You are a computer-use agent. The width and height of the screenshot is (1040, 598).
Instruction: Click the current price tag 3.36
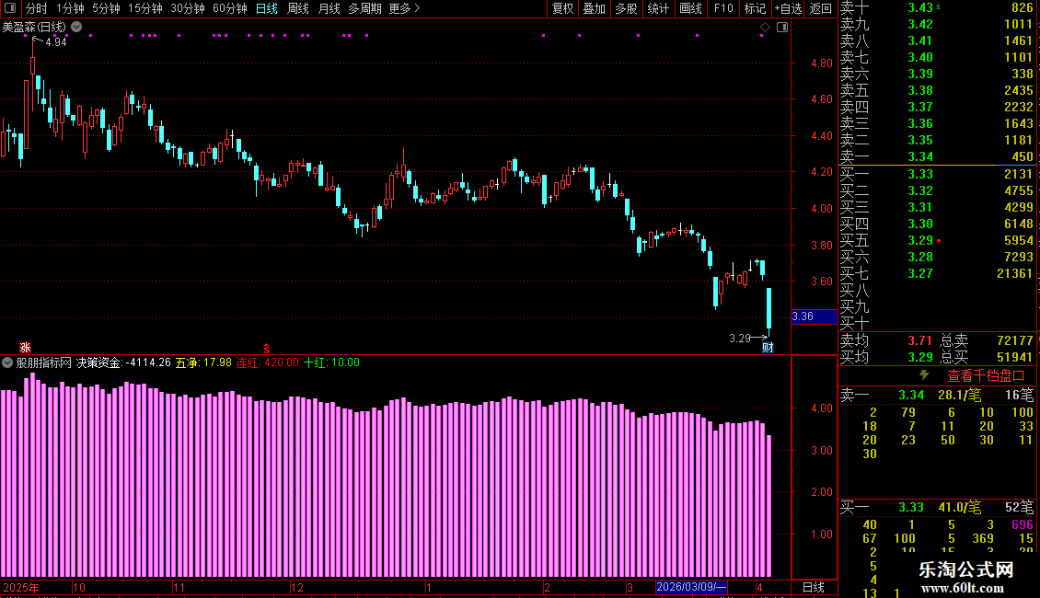coord(814,316)
